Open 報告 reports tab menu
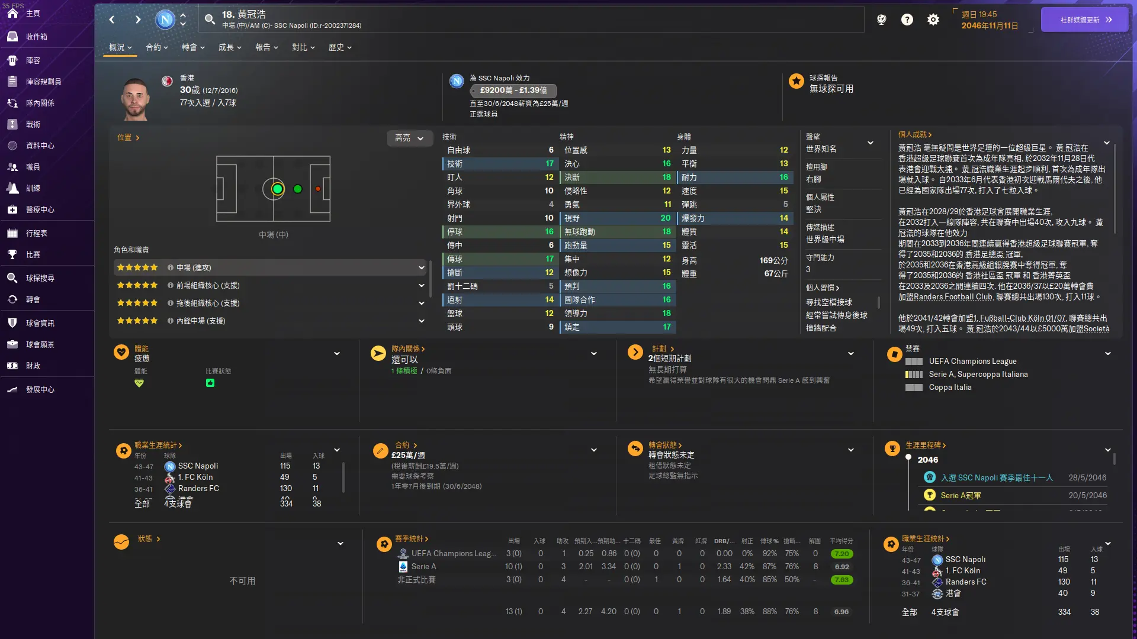1137x639 pixels. coord(266,47)
